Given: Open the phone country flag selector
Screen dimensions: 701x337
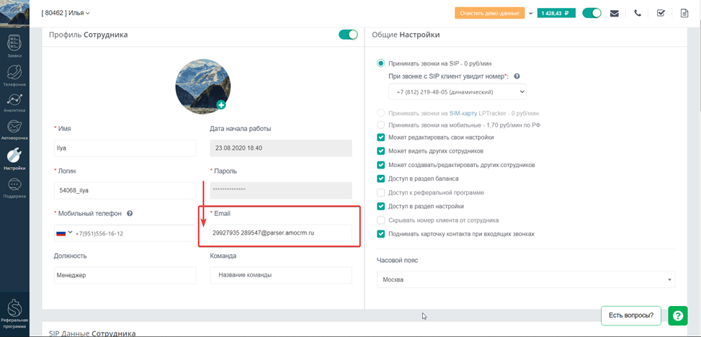Looking at the screenshot, I should click(64, 233).
